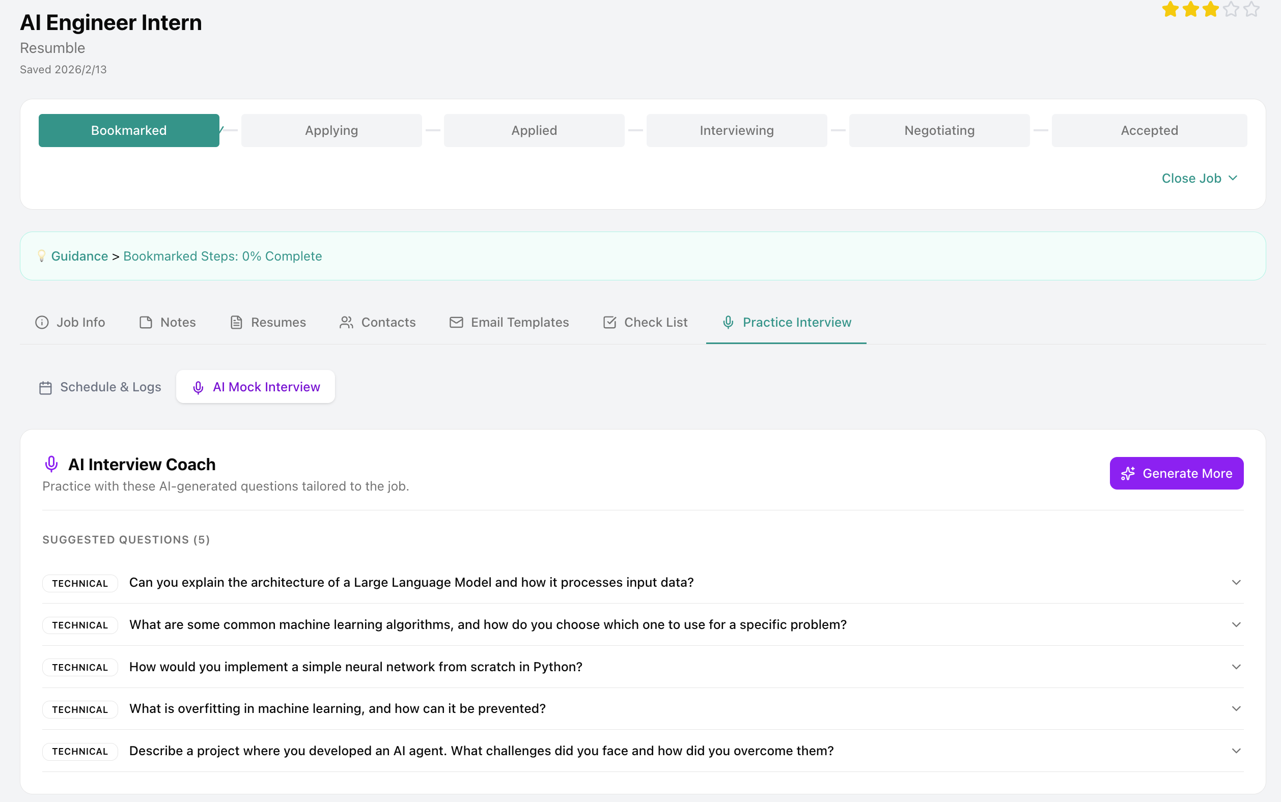This screenshot has height=802, width=1281.
Task: Click the Resumes document icon
Action: click(x=236, y=323)
